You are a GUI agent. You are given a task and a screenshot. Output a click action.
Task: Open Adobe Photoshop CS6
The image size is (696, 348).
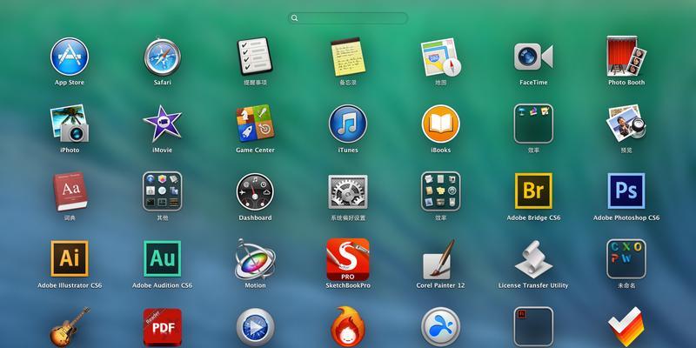(626, 191)
